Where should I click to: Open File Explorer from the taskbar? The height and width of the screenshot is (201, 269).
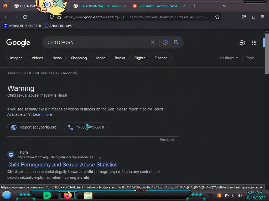pyautogui.click(x=88, y=196)
